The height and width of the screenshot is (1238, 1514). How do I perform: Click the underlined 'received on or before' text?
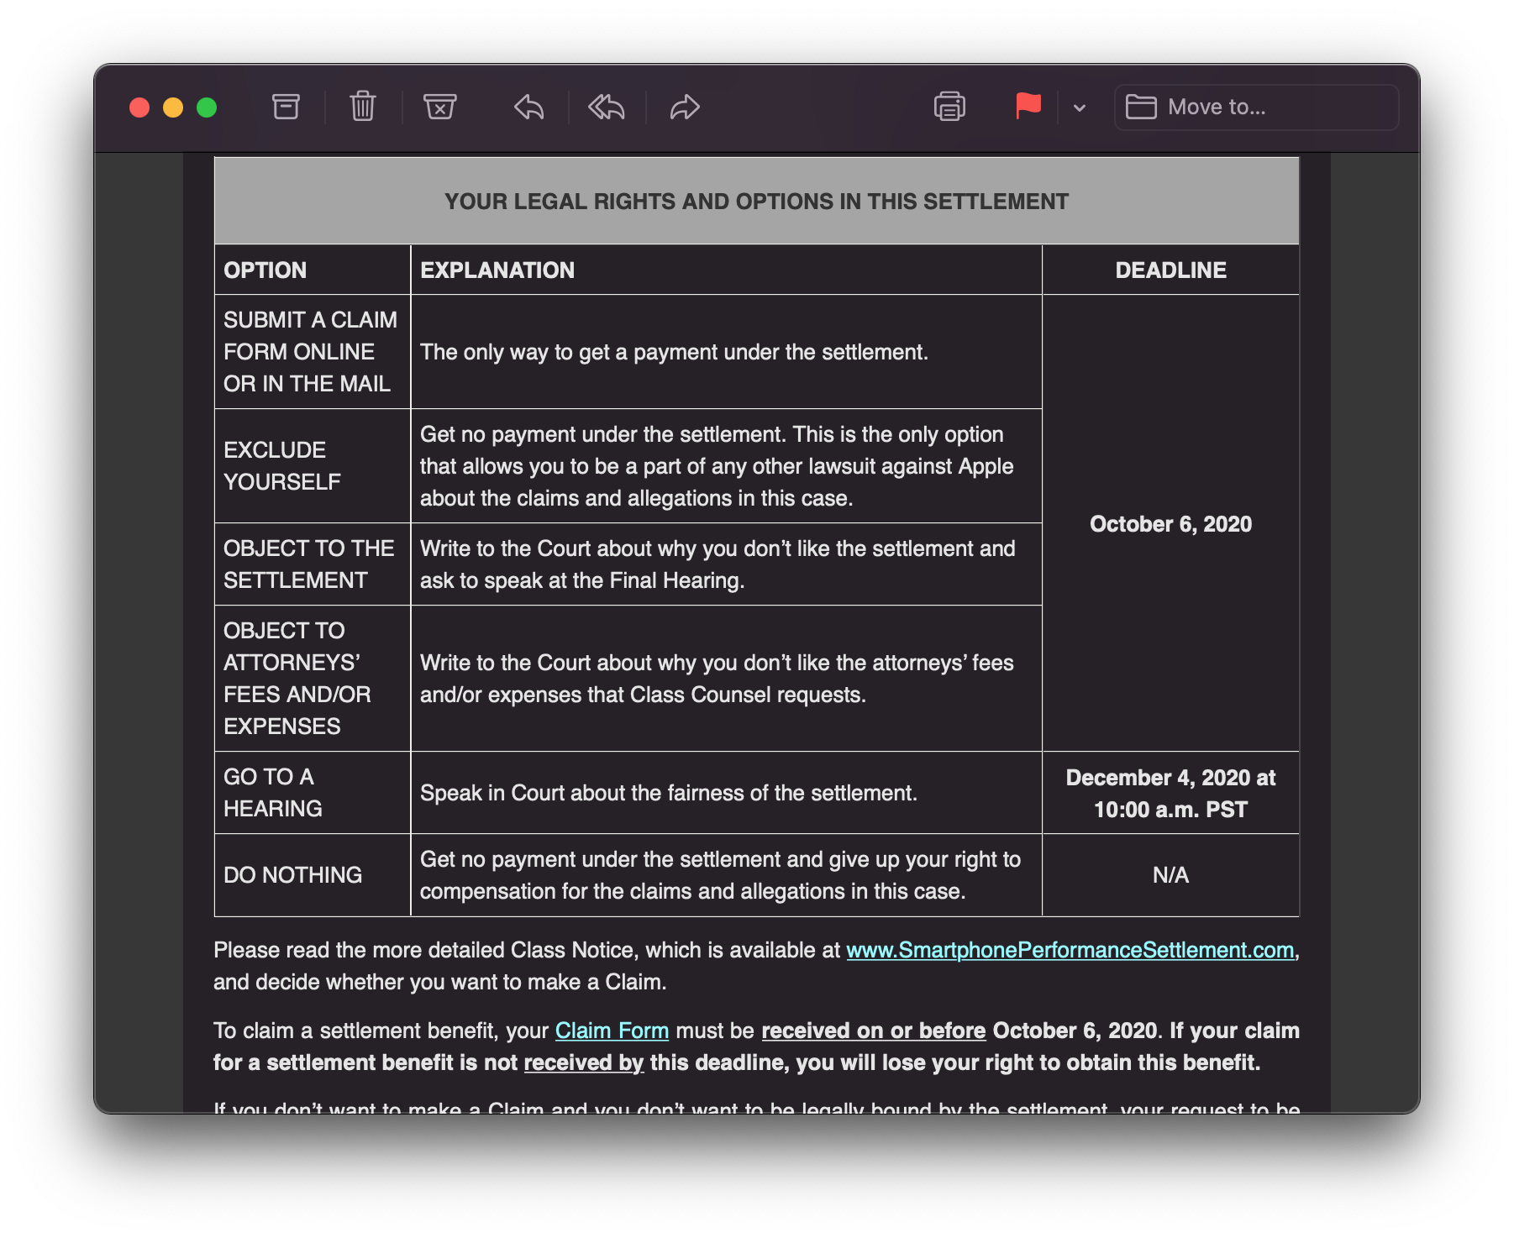[873, 1031]
